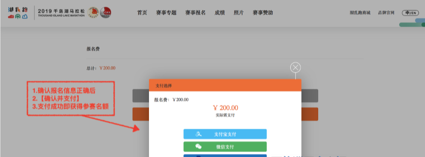Click the 支付选择 dialog header

pyautogui.click(x=225, y=85)
